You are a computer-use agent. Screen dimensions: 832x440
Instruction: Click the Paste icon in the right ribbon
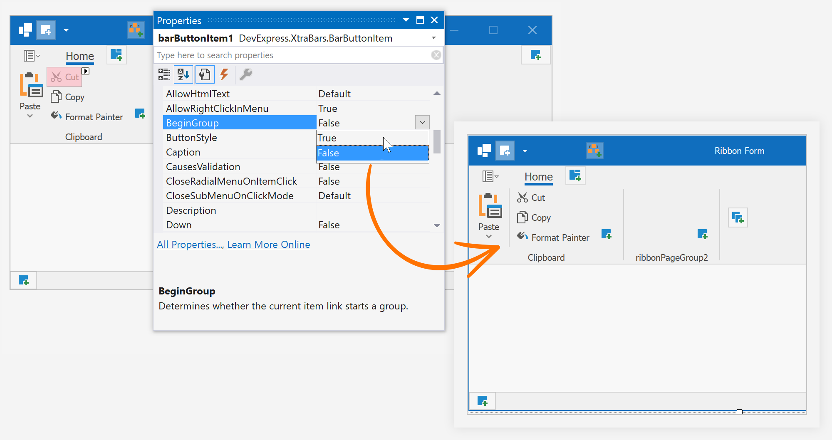tap(490, 206)
